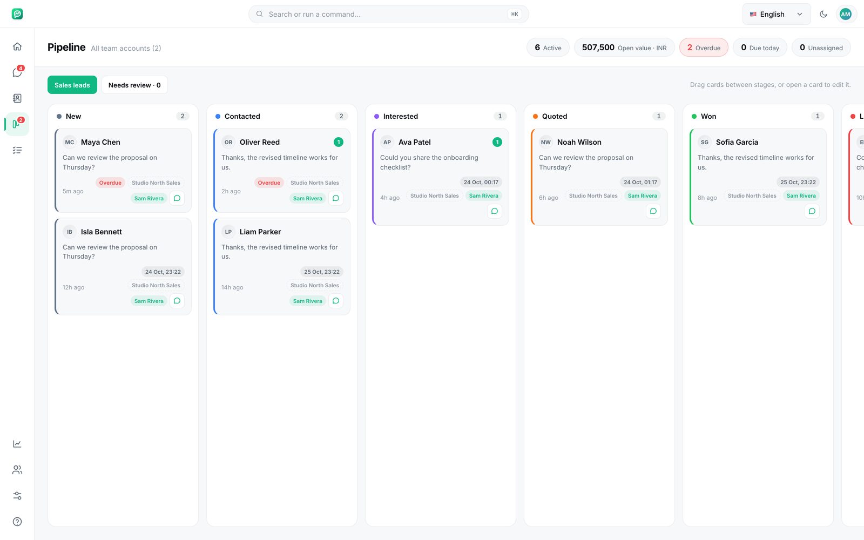Open Maya Chen lead card name

100,142
